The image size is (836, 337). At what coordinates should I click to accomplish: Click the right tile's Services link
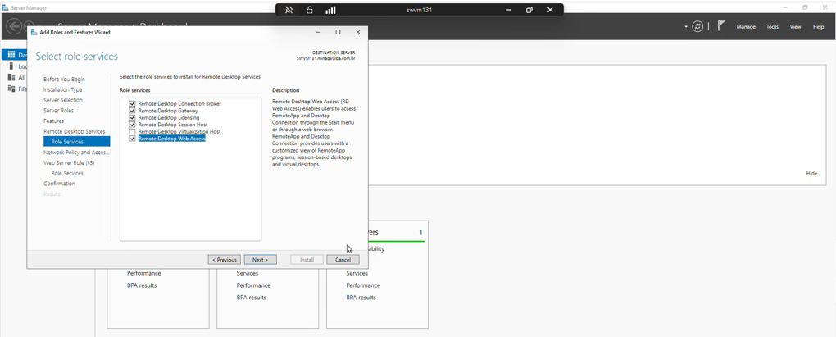click(357, 273)
